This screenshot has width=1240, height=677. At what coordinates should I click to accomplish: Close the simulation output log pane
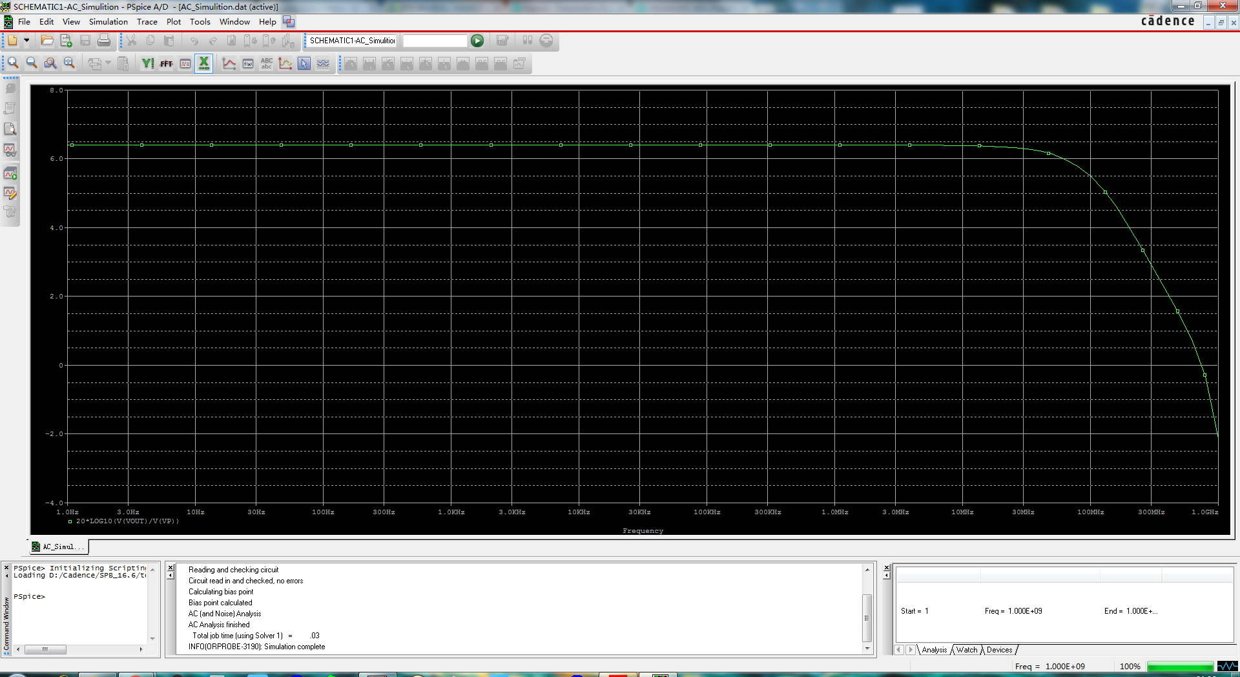(x=170, y=568)
